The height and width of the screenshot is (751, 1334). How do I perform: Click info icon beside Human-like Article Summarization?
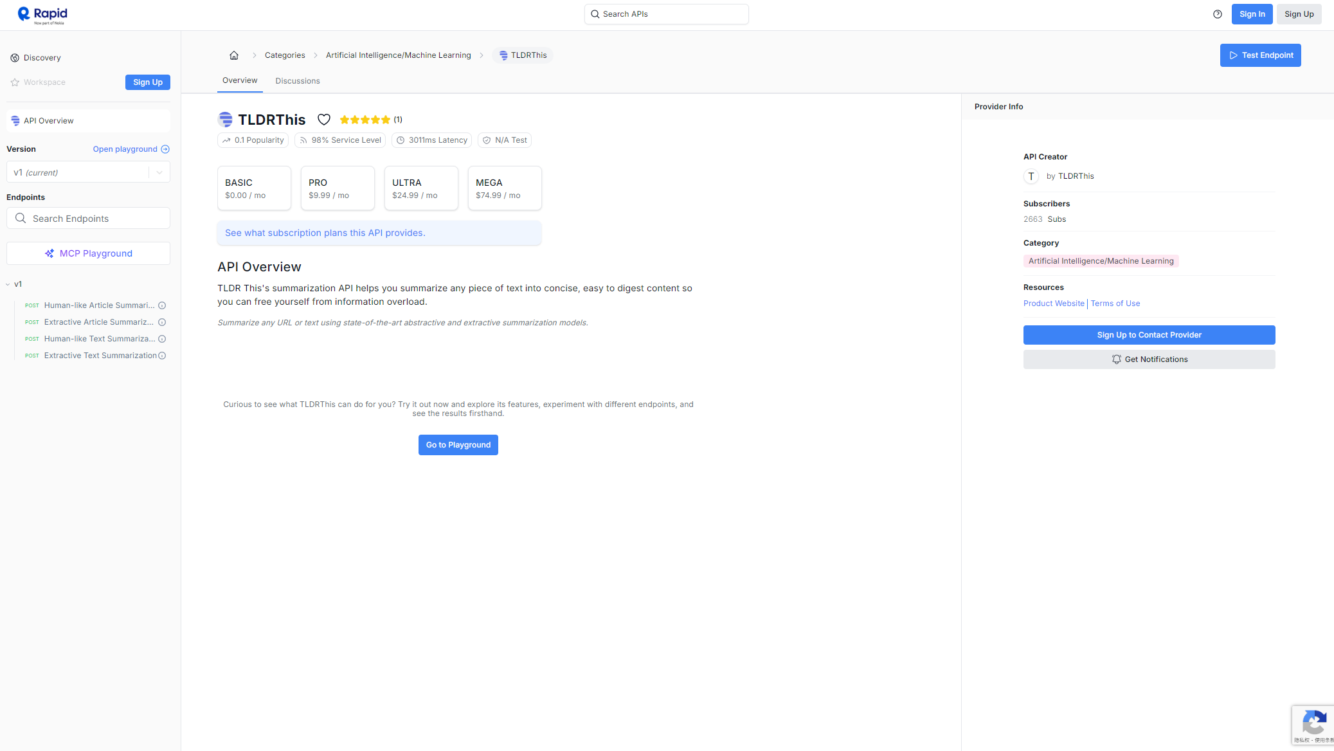(162, 305)
